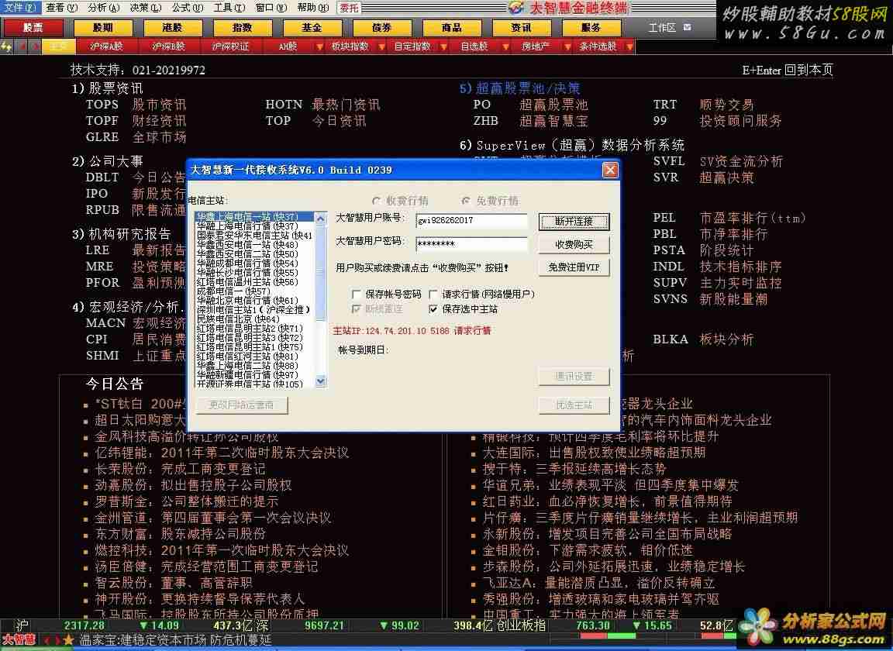Expand the 房地产 dropdown arrow
This screenshot has height=651, width=893.
567,46
